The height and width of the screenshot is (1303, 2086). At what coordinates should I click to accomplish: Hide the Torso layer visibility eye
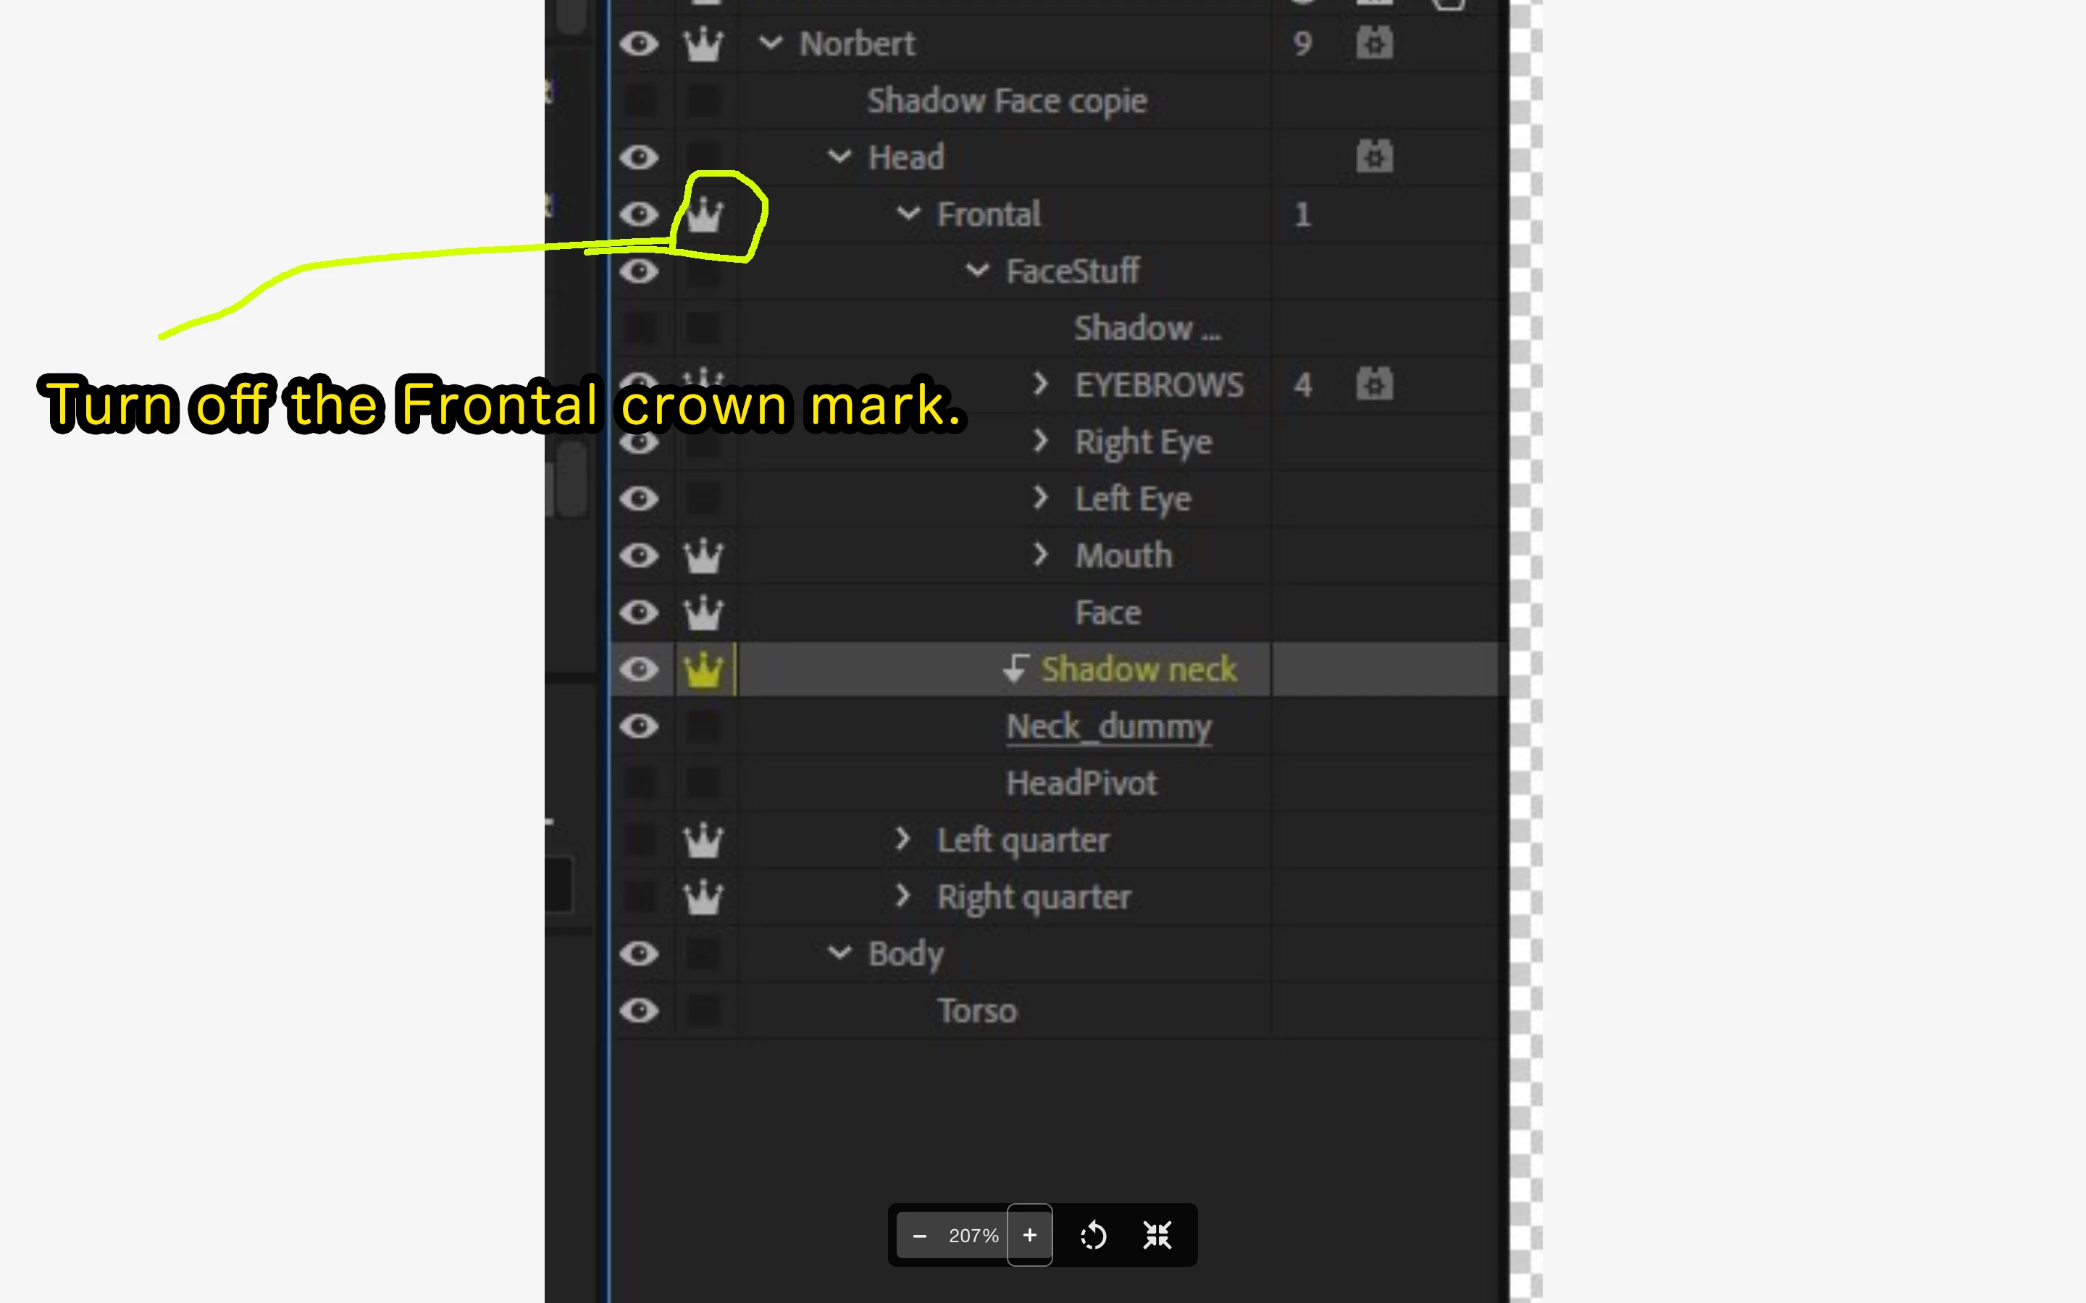pyautogui.click(x=639, y=1011)
